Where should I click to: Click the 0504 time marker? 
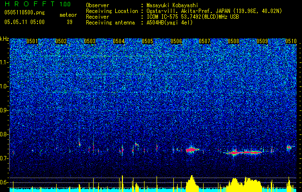pos(119,41)
